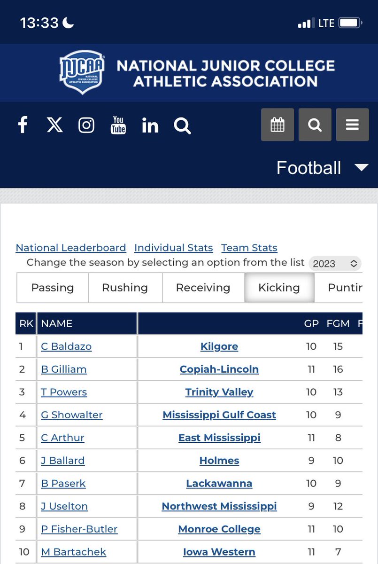Expand the Football sport dropdown
This screenshot has height=564, width=378.
[x=322, y=168]
